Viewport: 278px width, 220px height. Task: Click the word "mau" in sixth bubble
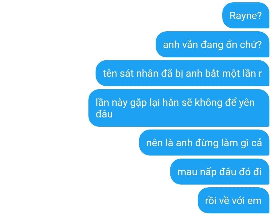(x=187, y=172)
